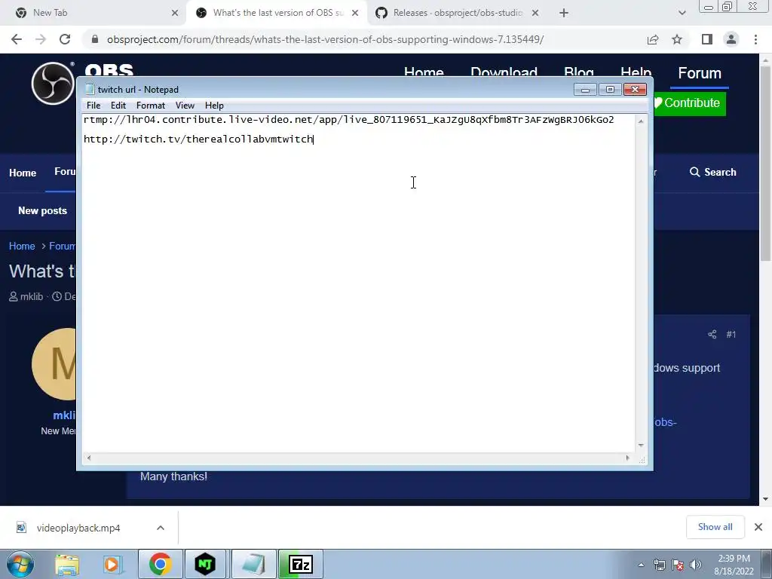Image resolution: width=772 pixels, height=579 pixels.
Task: Click the Notepad title bar icon
Action: [90, 89]
